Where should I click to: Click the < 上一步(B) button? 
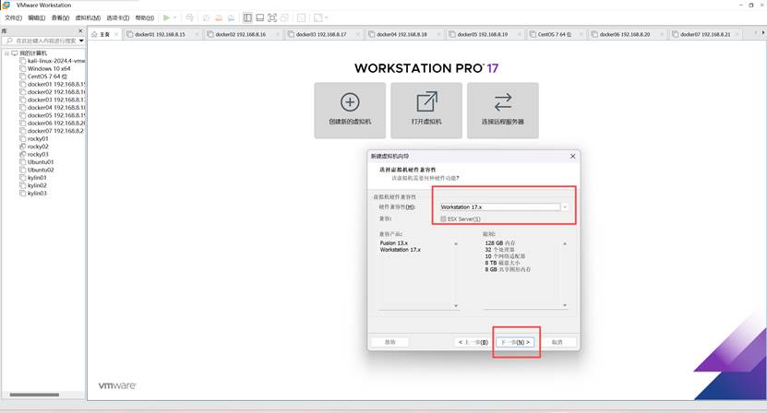point(473,342)
